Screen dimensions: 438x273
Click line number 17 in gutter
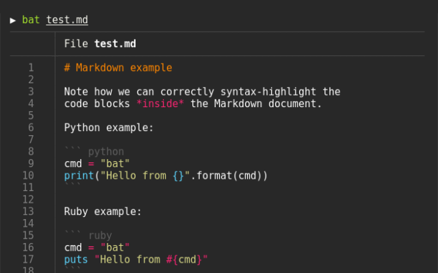point(28,259)
